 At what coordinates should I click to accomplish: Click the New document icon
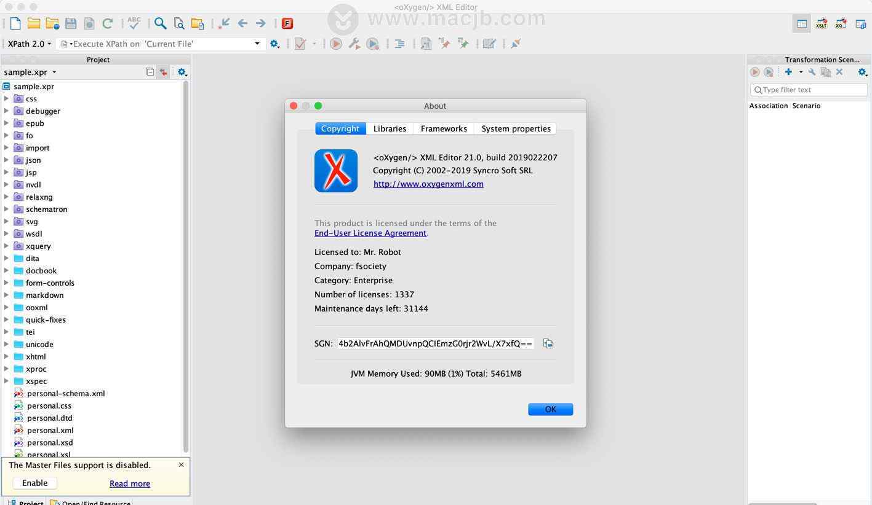pyautogui.click(x=15, y=23)
